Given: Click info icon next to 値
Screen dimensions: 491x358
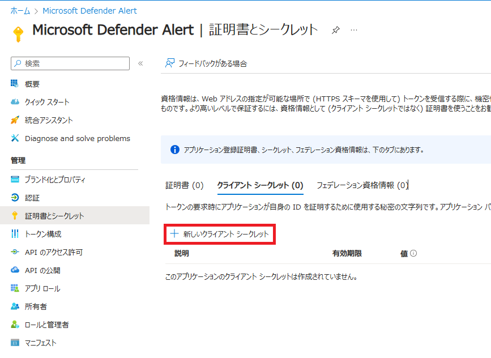Looking at the screenshot, I should 413,253.
